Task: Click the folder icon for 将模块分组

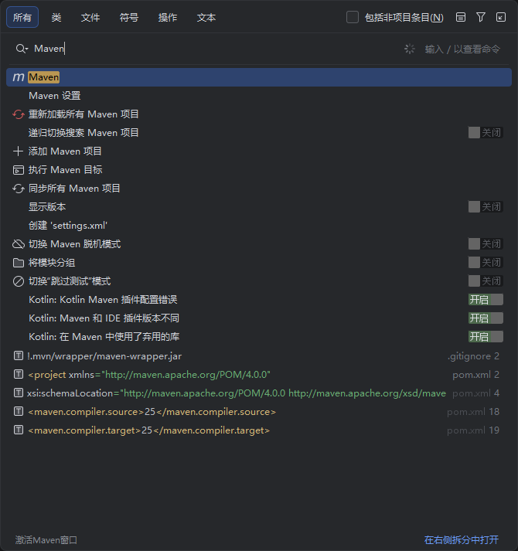Action: pos(19,263)
